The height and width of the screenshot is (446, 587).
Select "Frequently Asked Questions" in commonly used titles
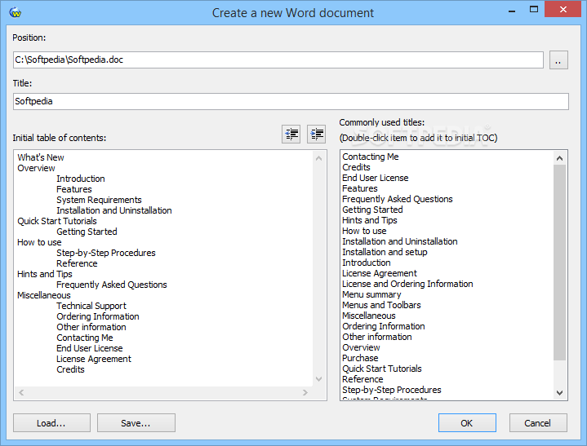[x=398, y=199]
